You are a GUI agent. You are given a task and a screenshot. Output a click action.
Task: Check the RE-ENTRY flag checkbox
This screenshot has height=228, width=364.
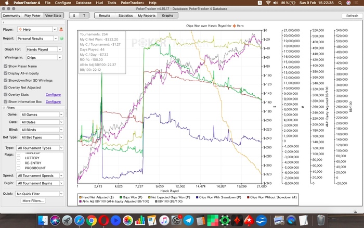click(x=19, y=163)
